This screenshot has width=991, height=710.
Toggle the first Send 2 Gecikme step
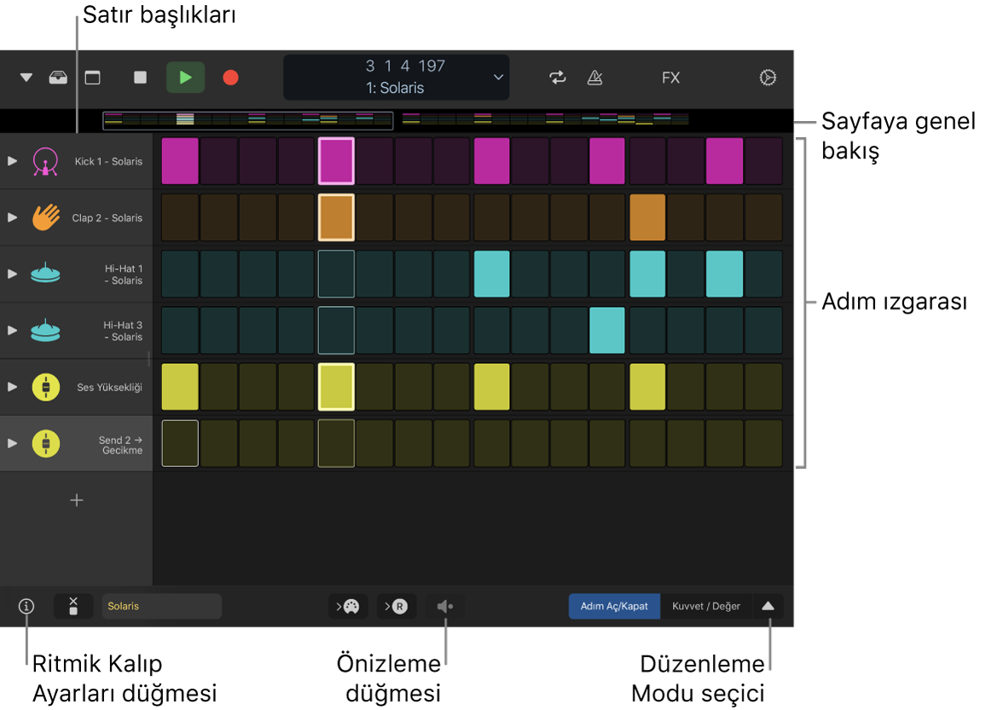[180, 443]
